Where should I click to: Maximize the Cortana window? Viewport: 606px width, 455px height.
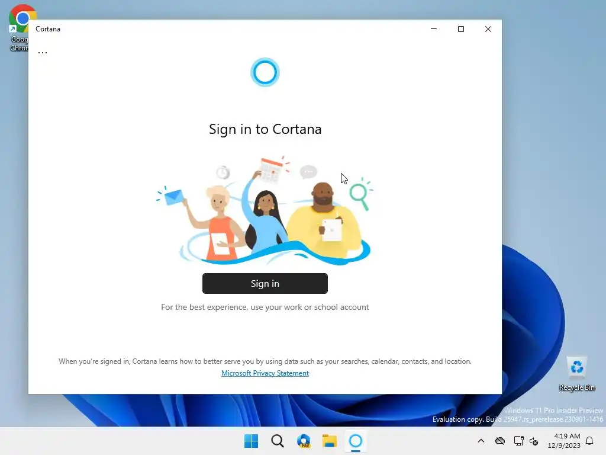(x=460, y=29)
